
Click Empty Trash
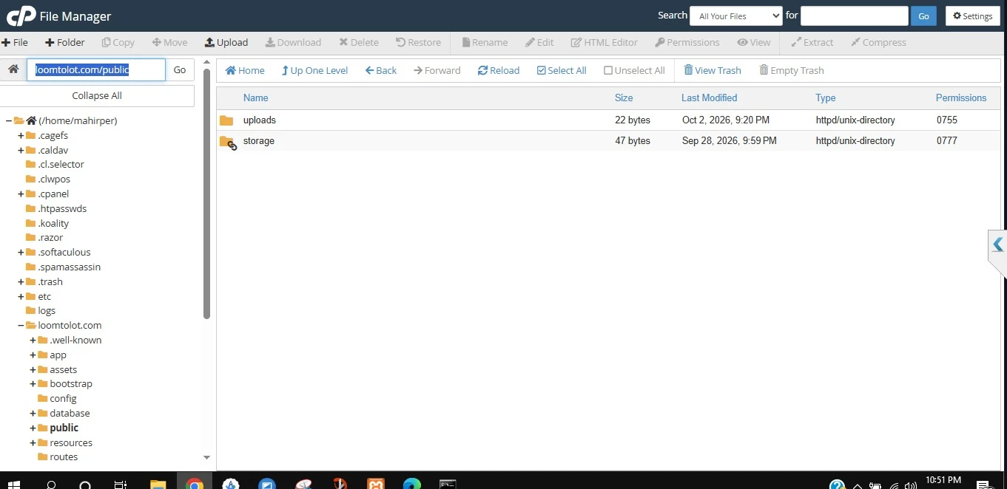point(792,70)
